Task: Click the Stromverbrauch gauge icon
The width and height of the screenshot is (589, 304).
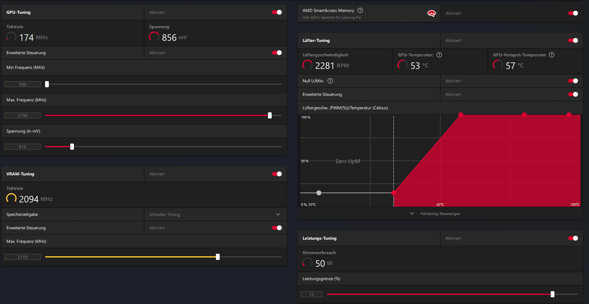Action: pyautogui.click(x=308, y=263)
